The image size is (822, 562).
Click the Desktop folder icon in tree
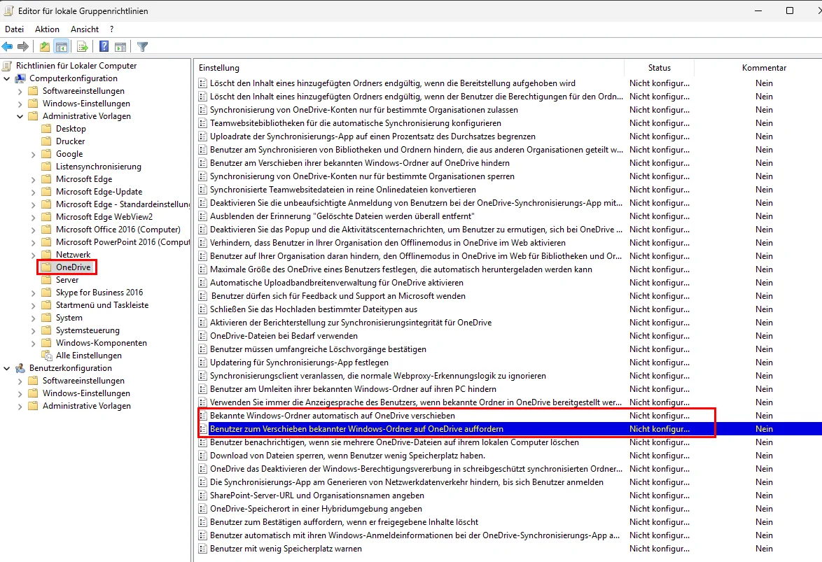[47, 129]
